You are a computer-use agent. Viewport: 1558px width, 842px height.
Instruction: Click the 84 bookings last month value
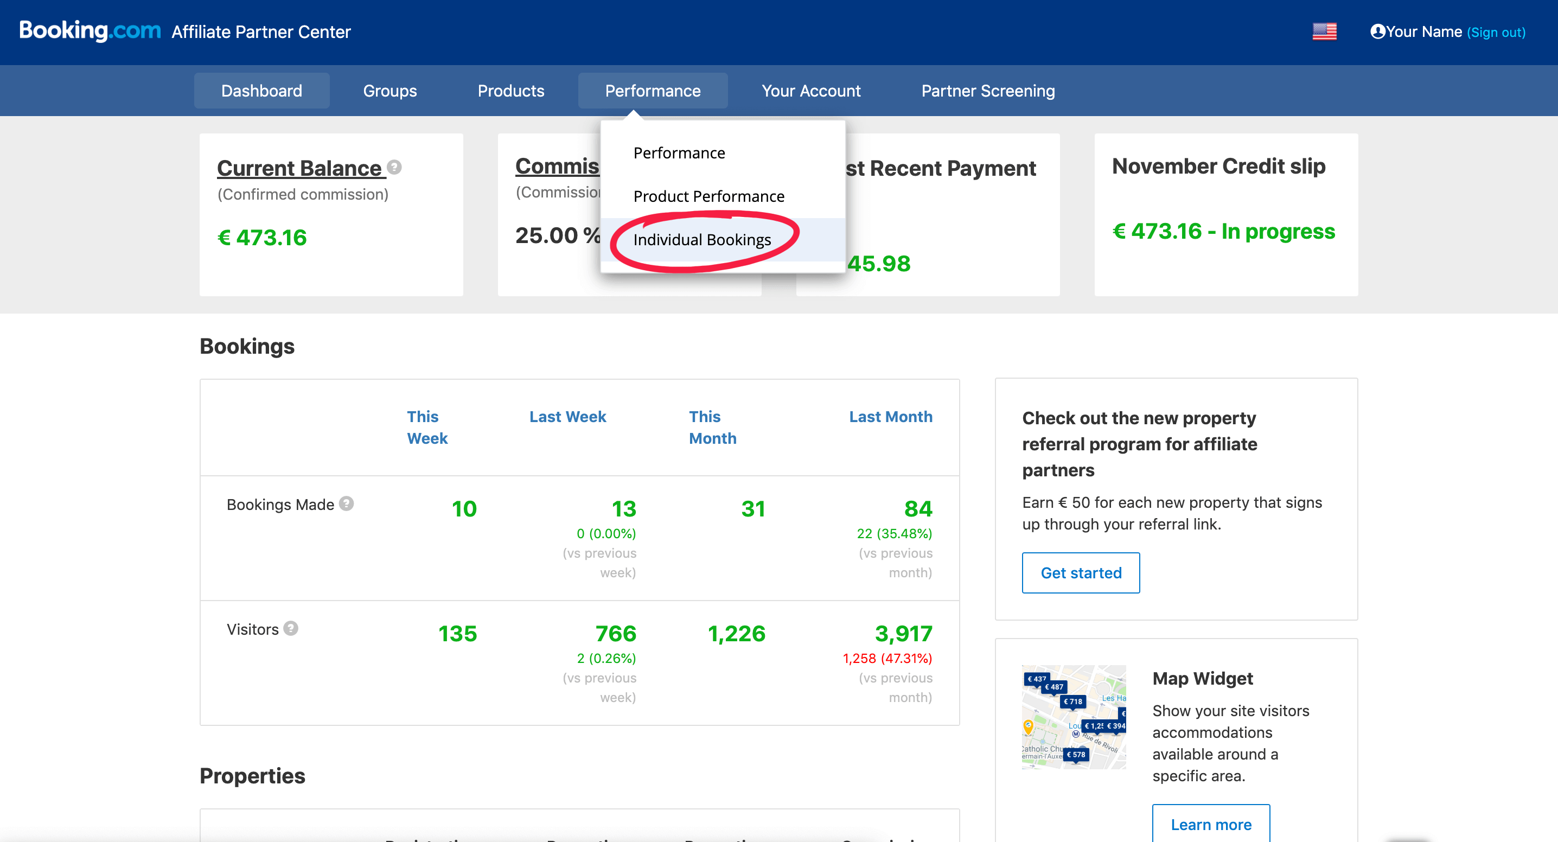point(918,509)
